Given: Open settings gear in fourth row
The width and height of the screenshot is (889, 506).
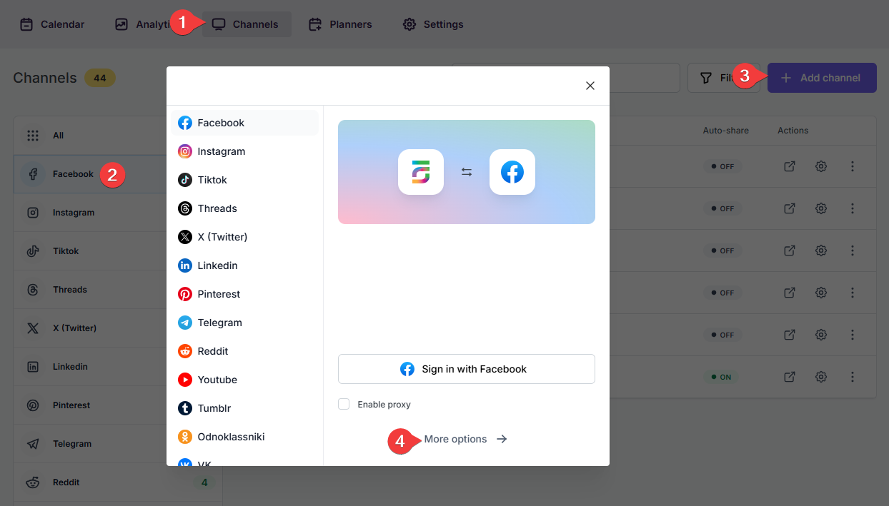Looking at the screenshot, I should [x=821, y=293].
